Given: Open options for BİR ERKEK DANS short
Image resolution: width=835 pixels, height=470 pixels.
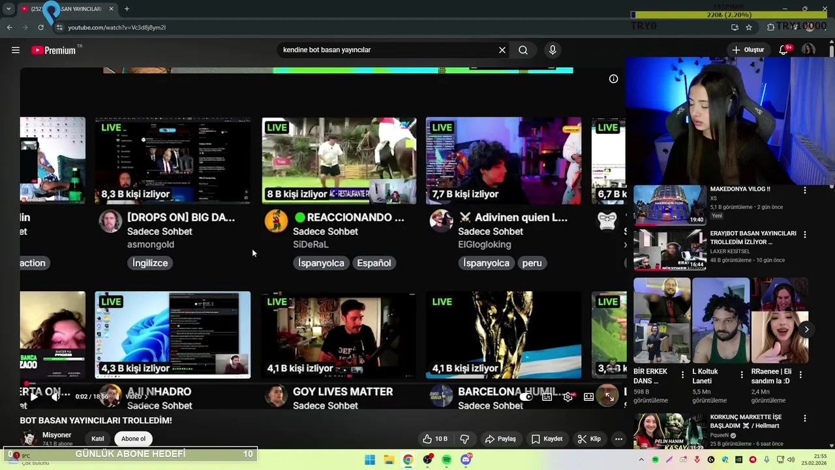Looking at the screenshot, I should (x=683, y=375).
